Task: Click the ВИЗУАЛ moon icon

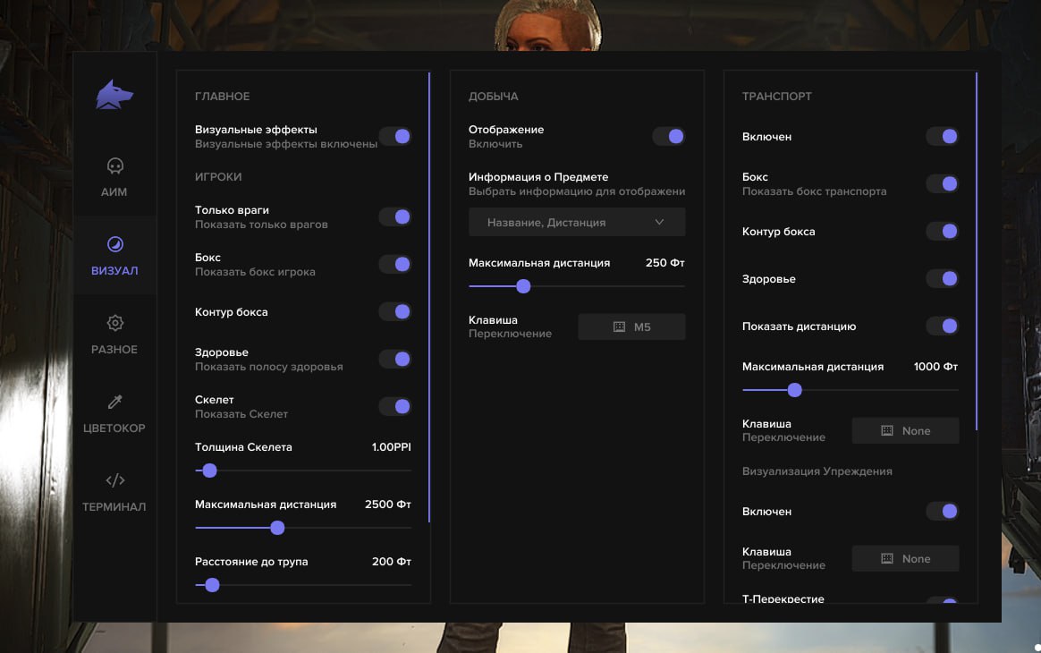Action: (114, 242)
